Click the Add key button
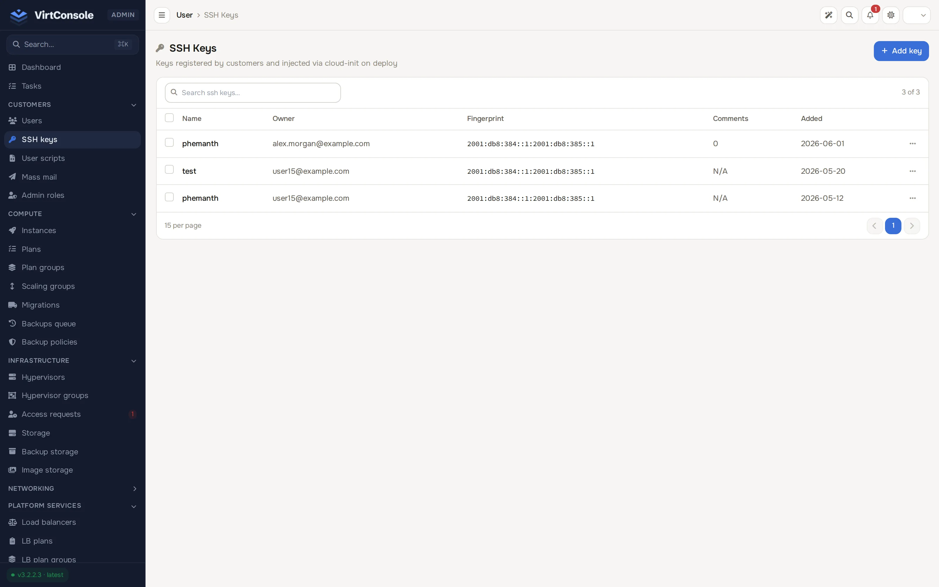 (x=901, y=51)
